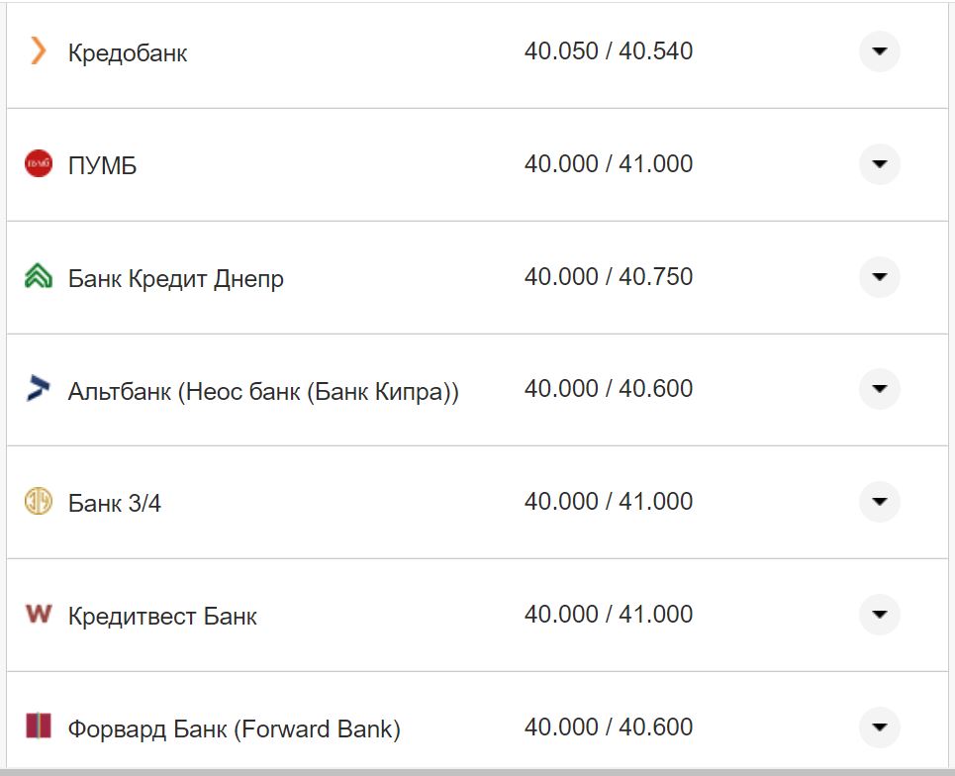Click the gold Банк 3/4 logo

coord(38,502)
